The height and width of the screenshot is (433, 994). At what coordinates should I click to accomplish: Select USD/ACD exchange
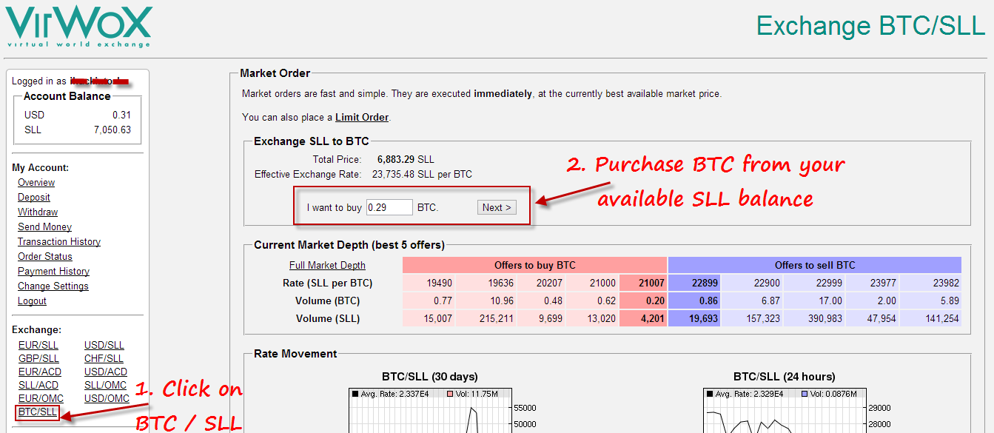tap(106, 372)
